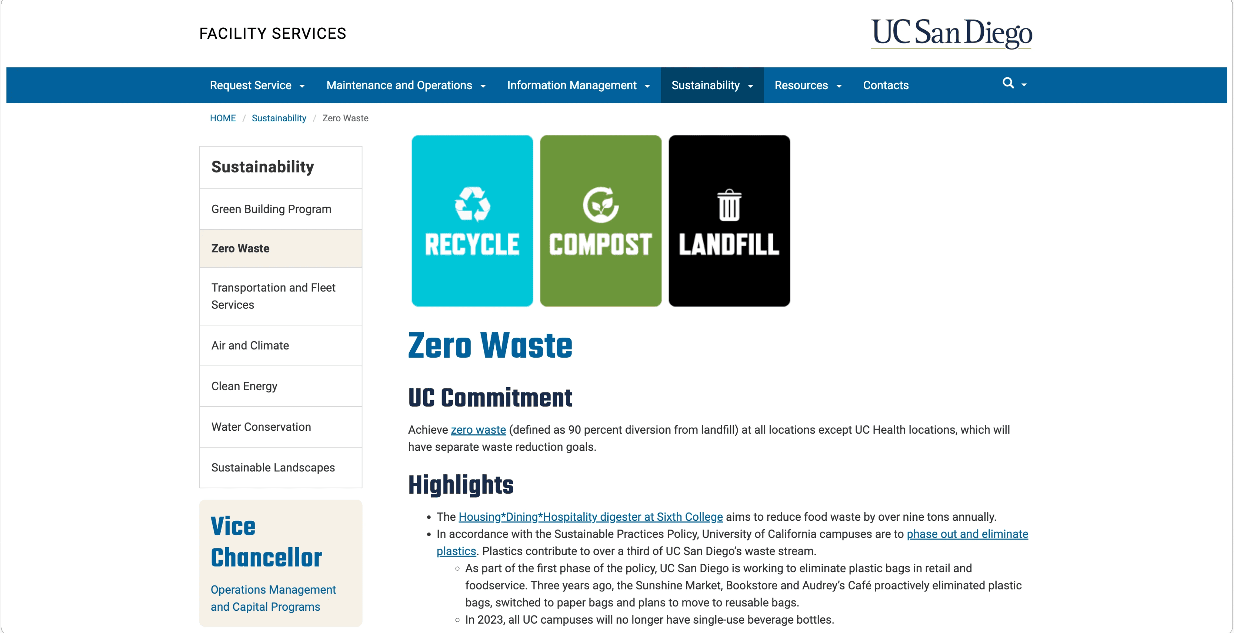Open the Resources dropdown
The width and height of the screenshot is (1234, 633).
[808, 85]
